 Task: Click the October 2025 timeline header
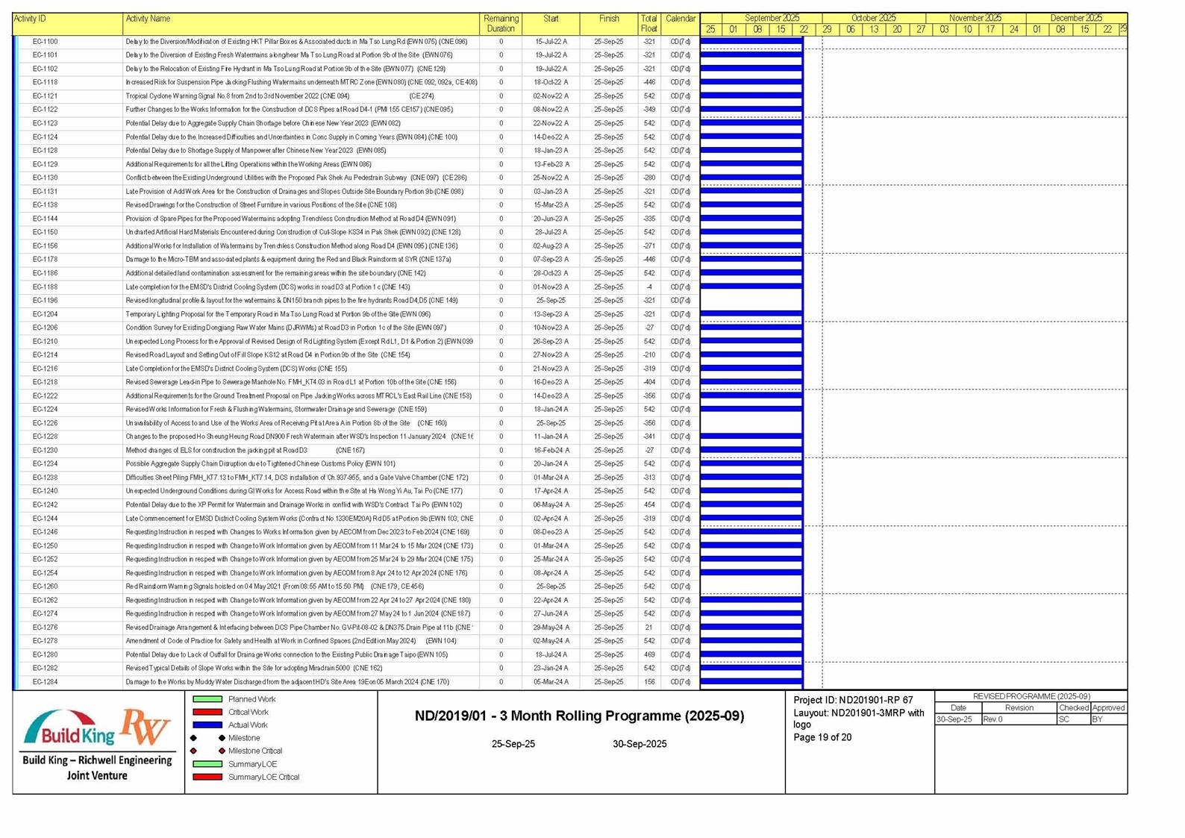click(873, 18)
